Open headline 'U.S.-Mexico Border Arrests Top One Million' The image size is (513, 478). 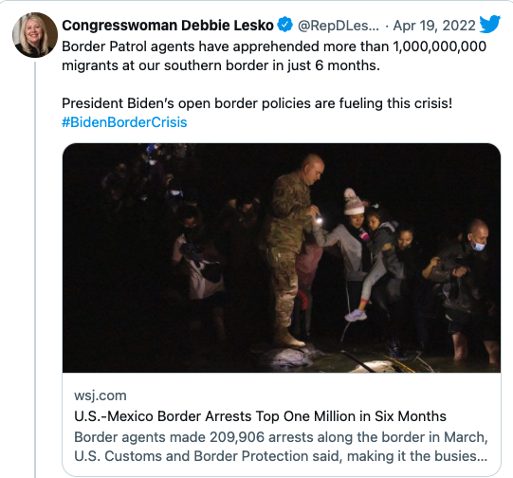[260, 416]
